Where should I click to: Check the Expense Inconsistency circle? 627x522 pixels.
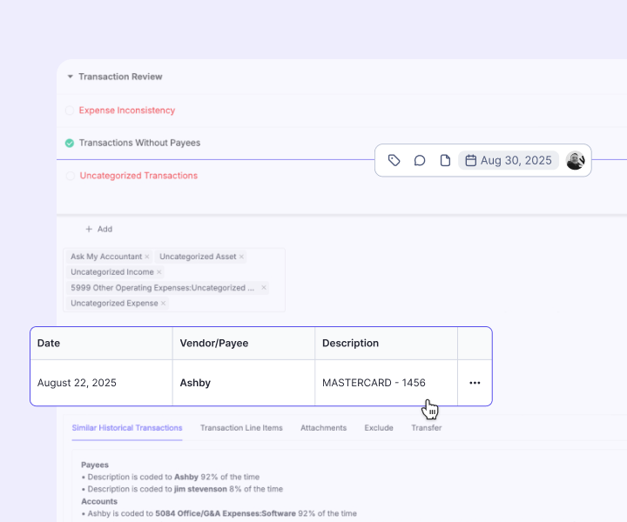(x=70, y=110)
